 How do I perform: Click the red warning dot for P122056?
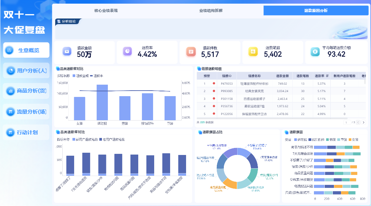point(214,114)
